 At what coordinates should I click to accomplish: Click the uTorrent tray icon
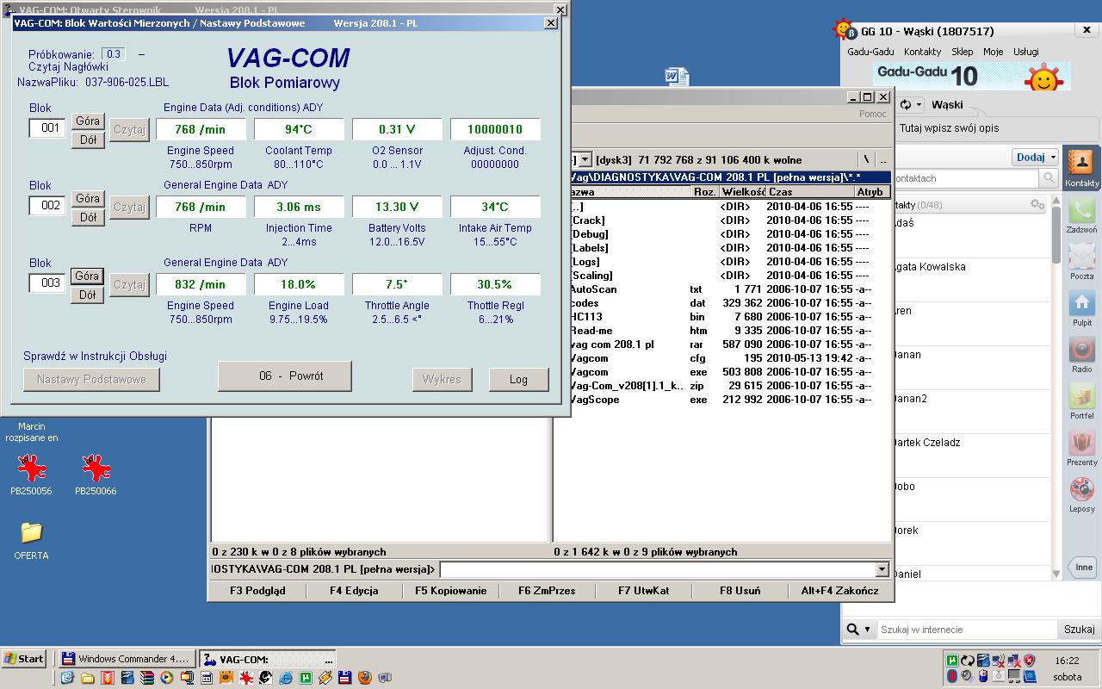[x=951, y=661]
